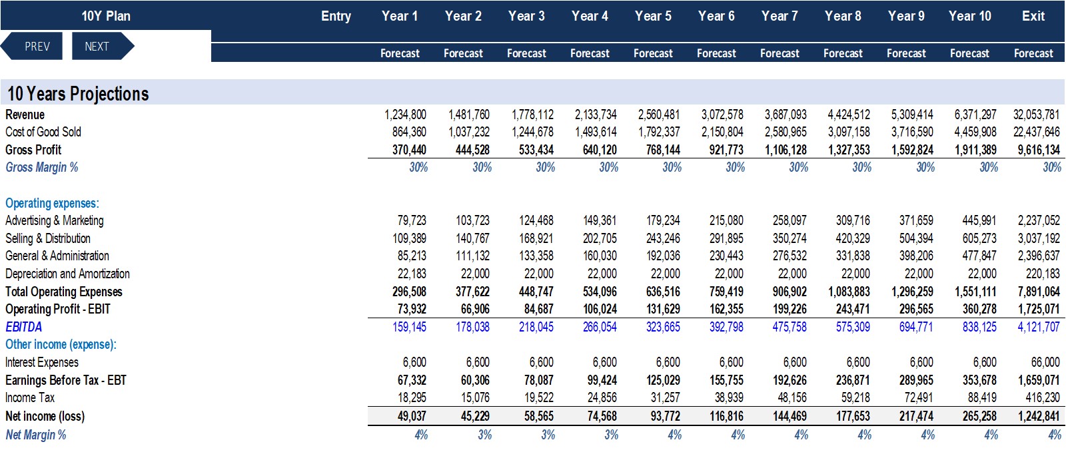Click Exit net income value 1,242,841
1066x462 pixels.
click(x=1038, y=416)
